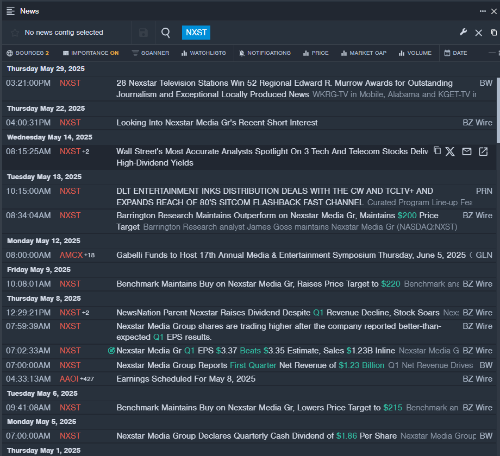Open the News panel menu icon
This screenshot has width=500, height=456.
click(10, 11)
